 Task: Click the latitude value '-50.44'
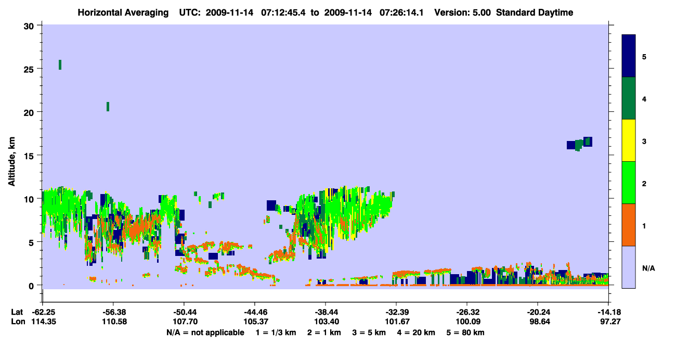pos(184,312)
